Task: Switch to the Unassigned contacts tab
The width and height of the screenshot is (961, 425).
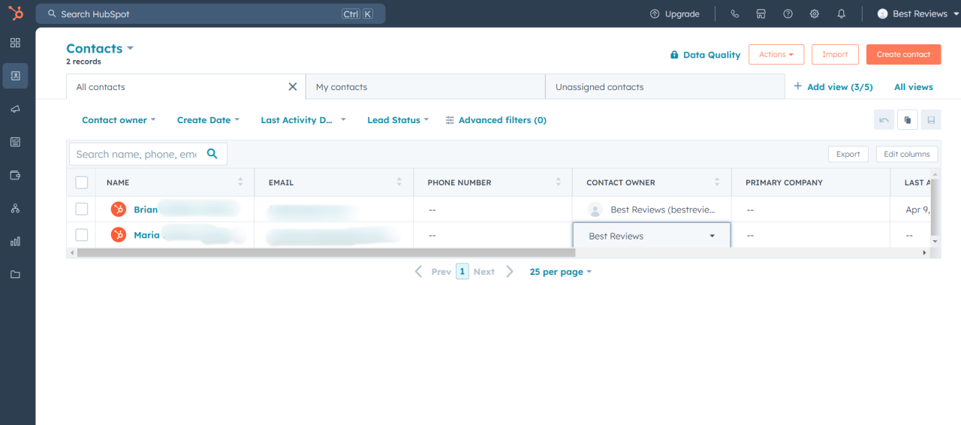Action: (664, 87)
